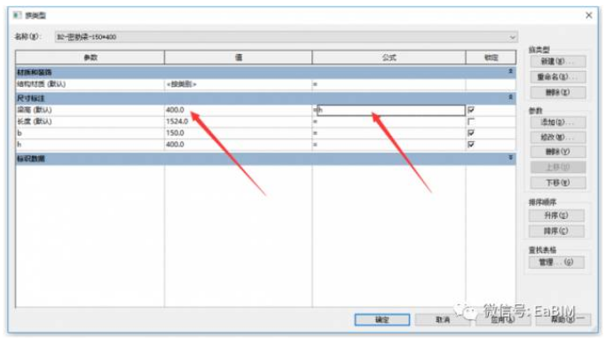Click the 锁定 column header

point(491,58)
